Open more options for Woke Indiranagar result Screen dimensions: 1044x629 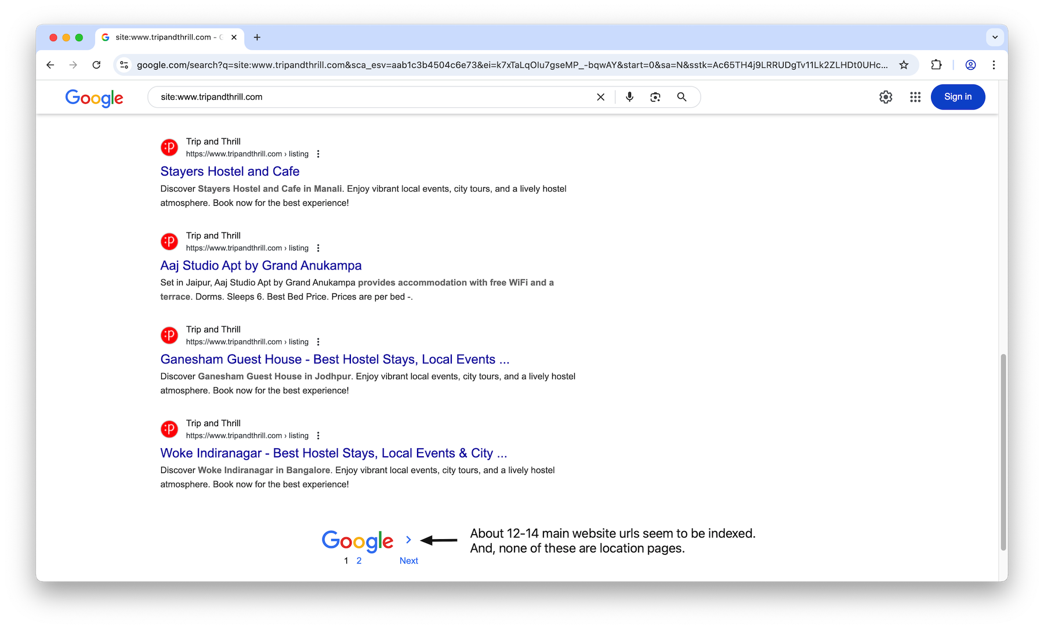coord(318,436)
